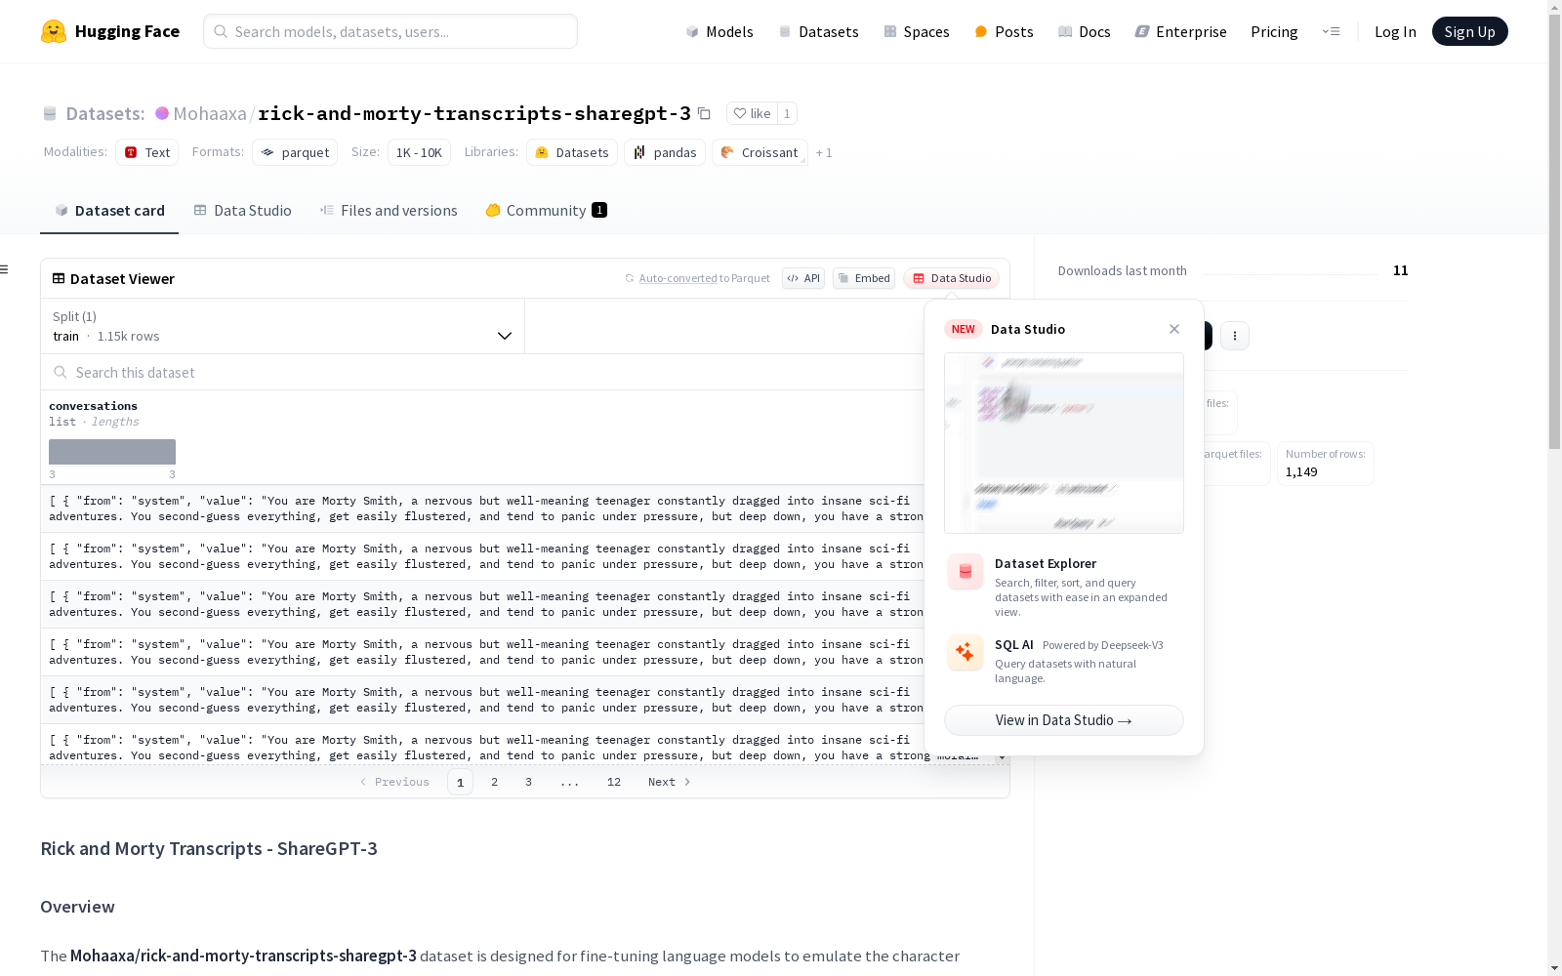The height and width of the screenshot is (976, 1562).
Task: Focus the Search models, datasets, users field
Action: click(390, 31)
